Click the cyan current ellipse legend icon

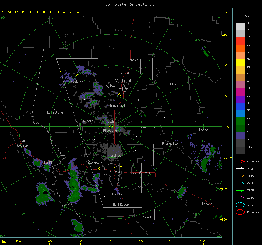(x=240, y=205)
